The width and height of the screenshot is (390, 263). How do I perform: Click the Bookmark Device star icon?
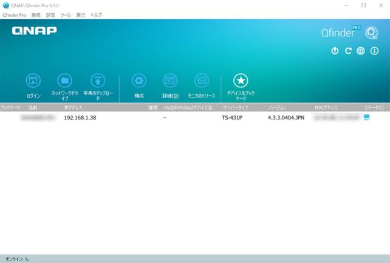pos(241,81)
